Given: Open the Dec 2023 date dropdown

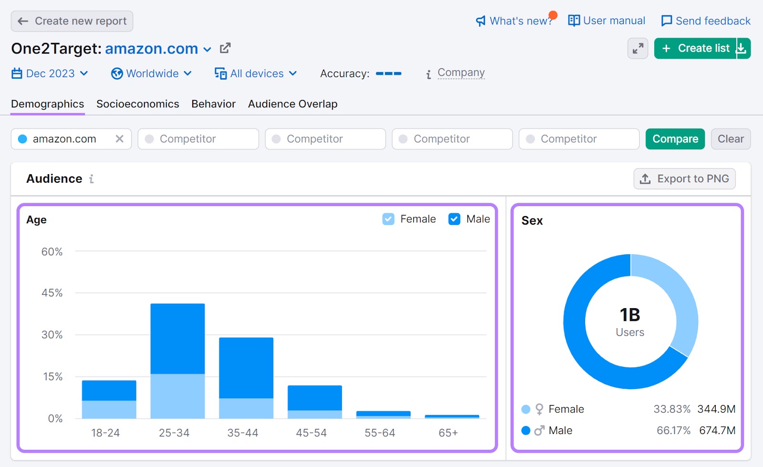Looking at the screenshot, I should [50, 73].
